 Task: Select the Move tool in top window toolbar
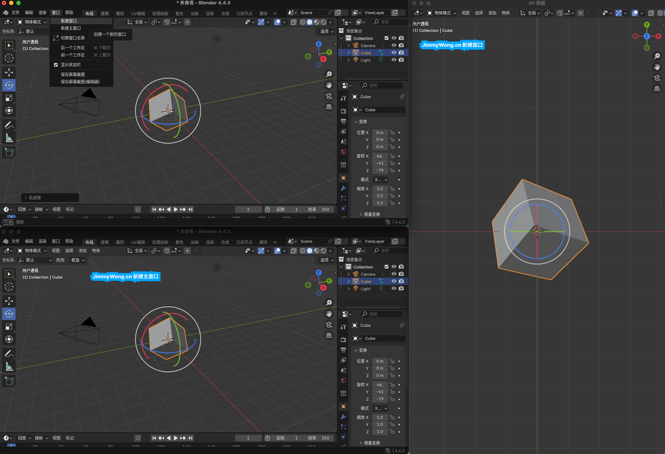(9, 72)
